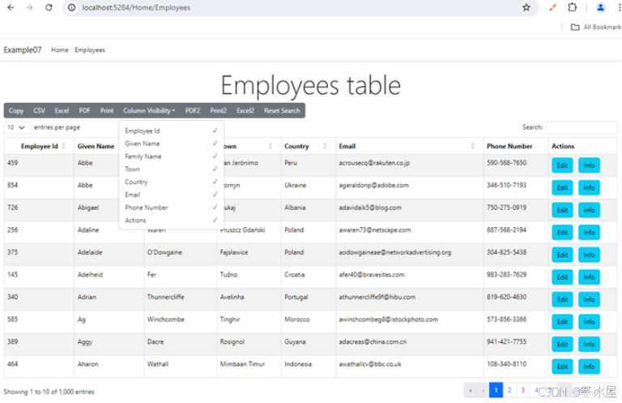This screenshot has width=622, height=403.
Task: Sort by Employee Id column arrows
Action: [64, 146]
